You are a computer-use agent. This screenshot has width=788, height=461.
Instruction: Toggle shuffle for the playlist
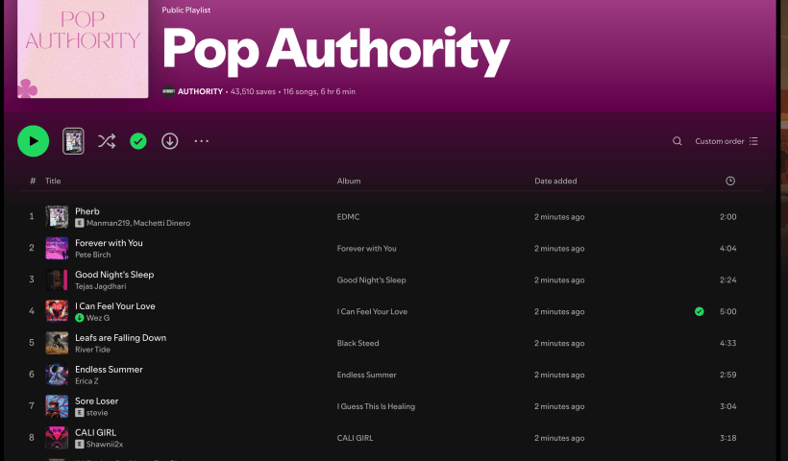107,141
